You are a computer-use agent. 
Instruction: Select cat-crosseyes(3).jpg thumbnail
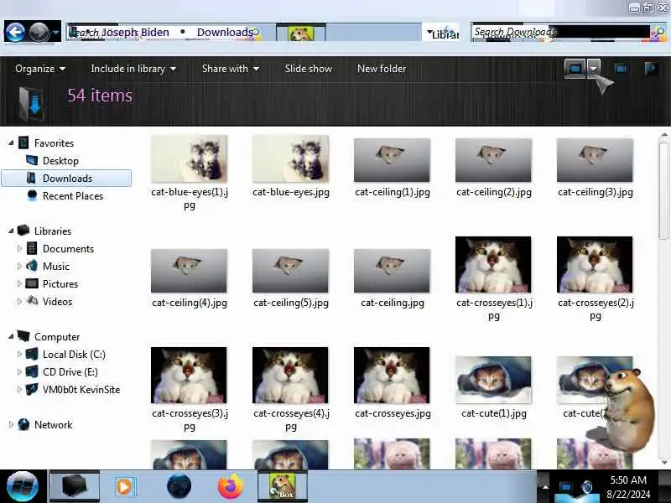(190, 375)
